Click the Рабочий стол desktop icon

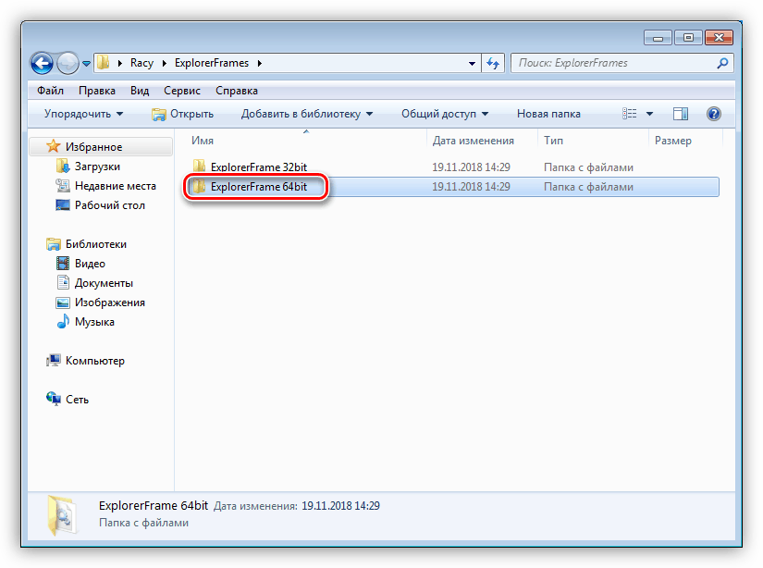pos(63,205)
